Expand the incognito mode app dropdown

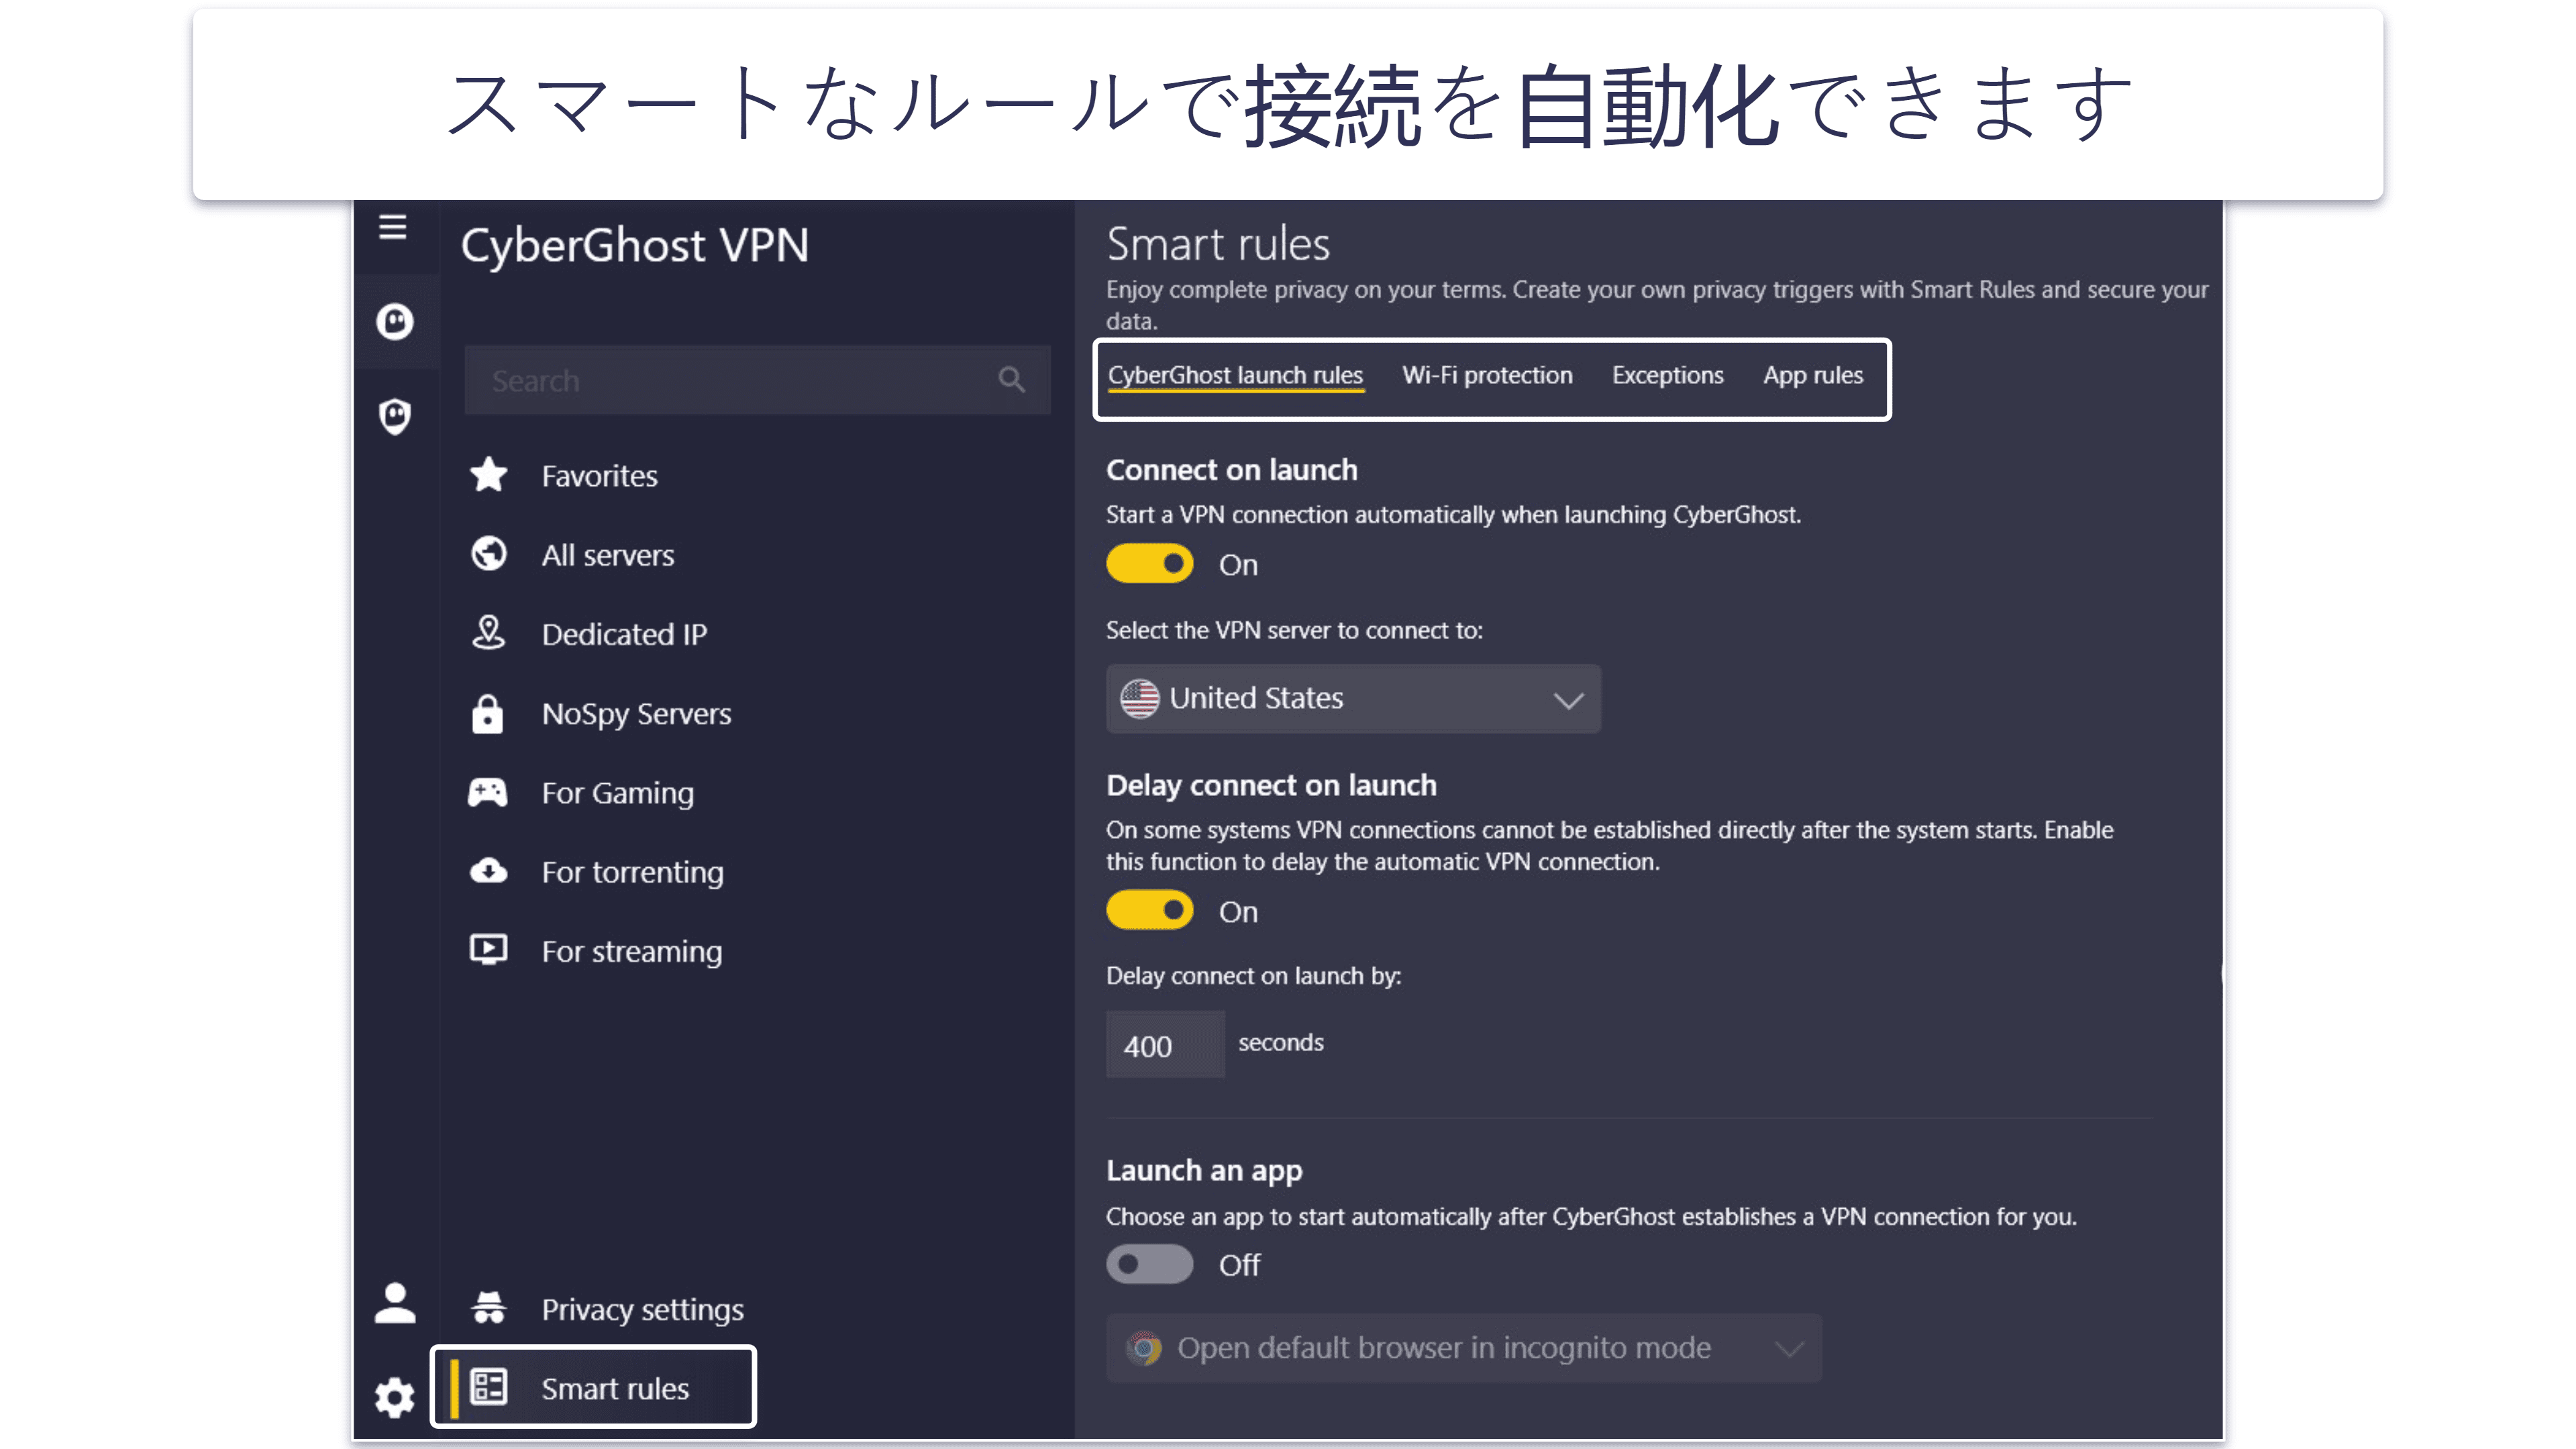point(1464,1348)
